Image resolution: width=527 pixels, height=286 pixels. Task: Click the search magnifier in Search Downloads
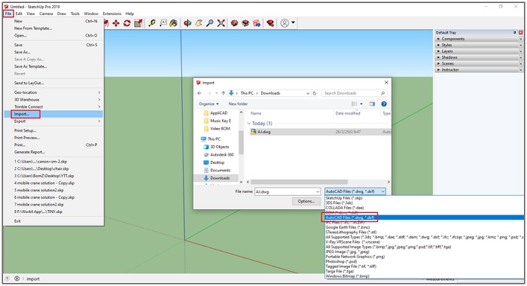tap(382, 93)
